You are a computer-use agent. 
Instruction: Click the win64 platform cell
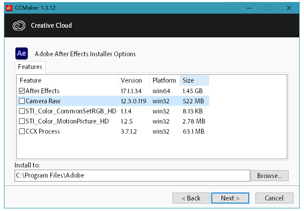pyautogui.click(x=161, y=91)
